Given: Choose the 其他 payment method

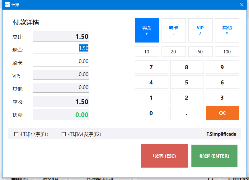Looking at the screenshot, I should [227, 30].
